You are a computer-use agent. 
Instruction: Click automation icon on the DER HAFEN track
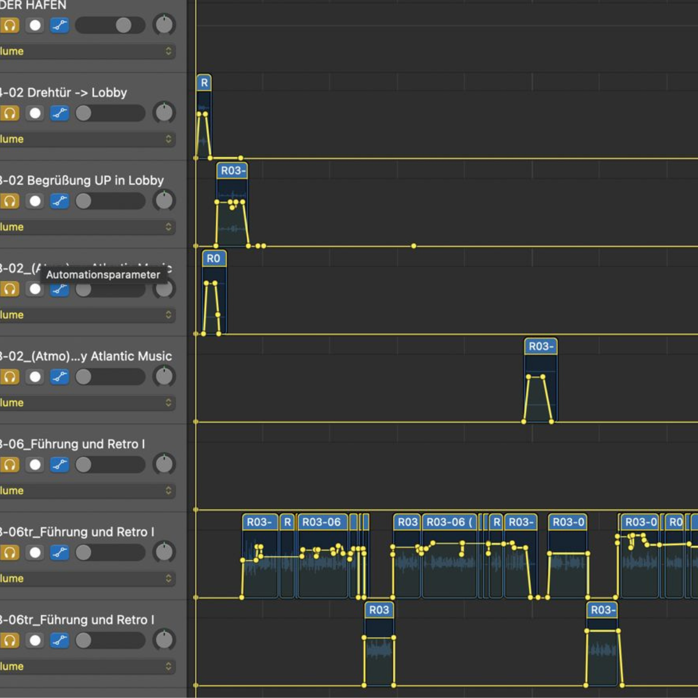[59, 25]
